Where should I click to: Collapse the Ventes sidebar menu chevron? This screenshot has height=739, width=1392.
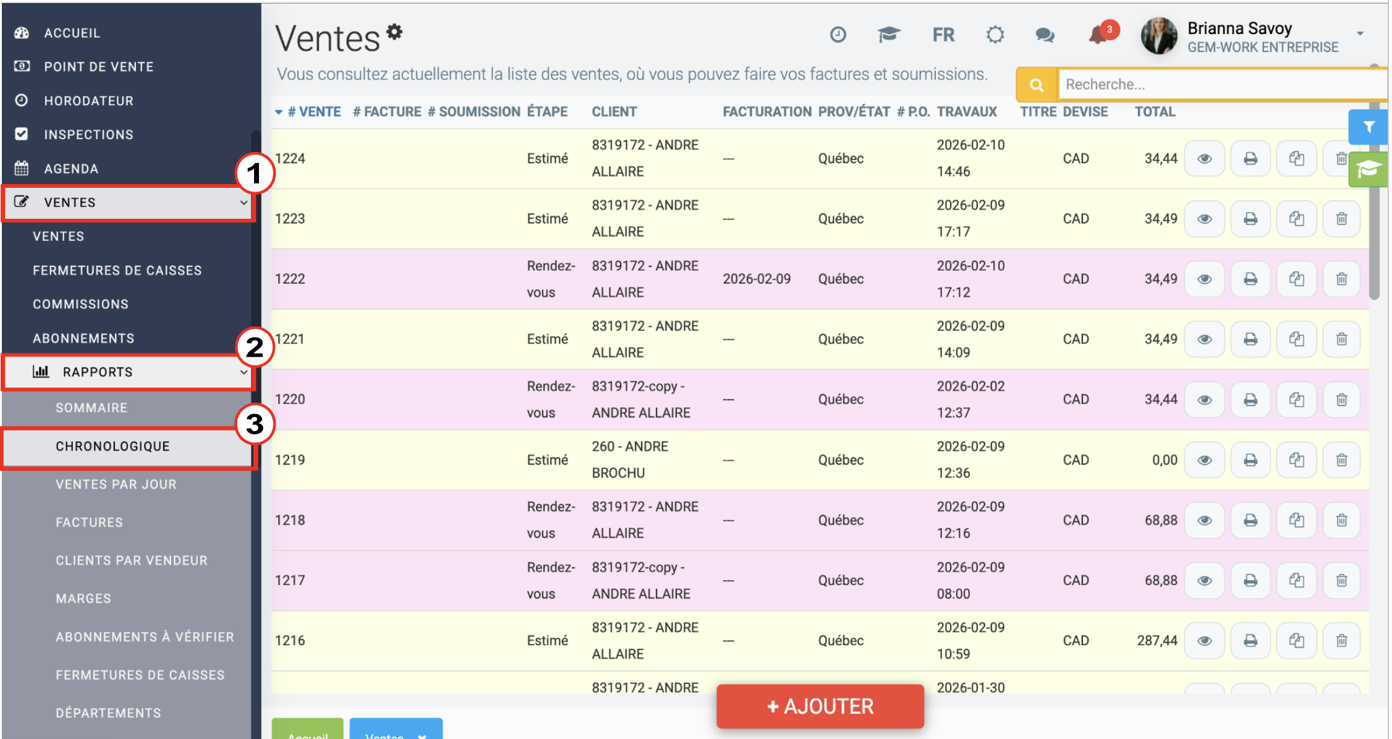click(244, 203)
